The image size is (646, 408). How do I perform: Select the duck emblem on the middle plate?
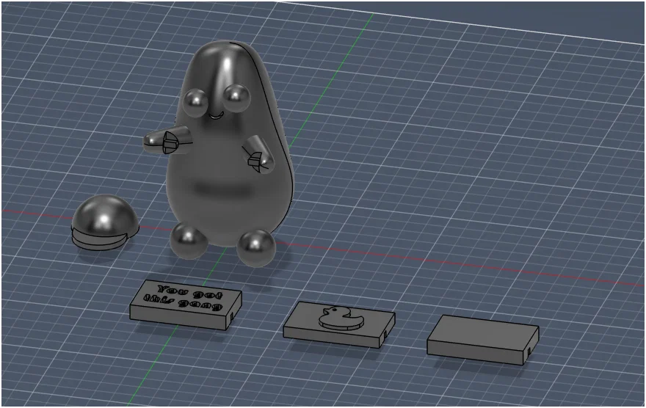coord(342,318)
